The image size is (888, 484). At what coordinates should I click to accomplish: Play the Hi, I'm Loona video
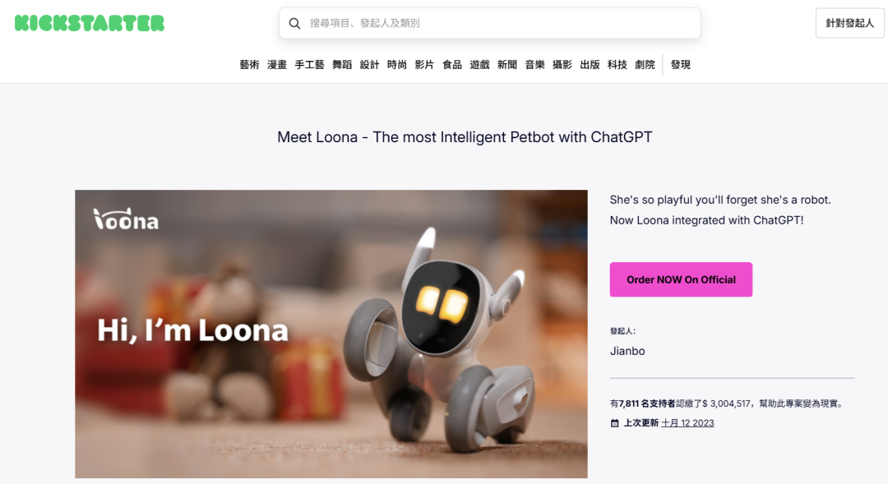tap(331, 334)
